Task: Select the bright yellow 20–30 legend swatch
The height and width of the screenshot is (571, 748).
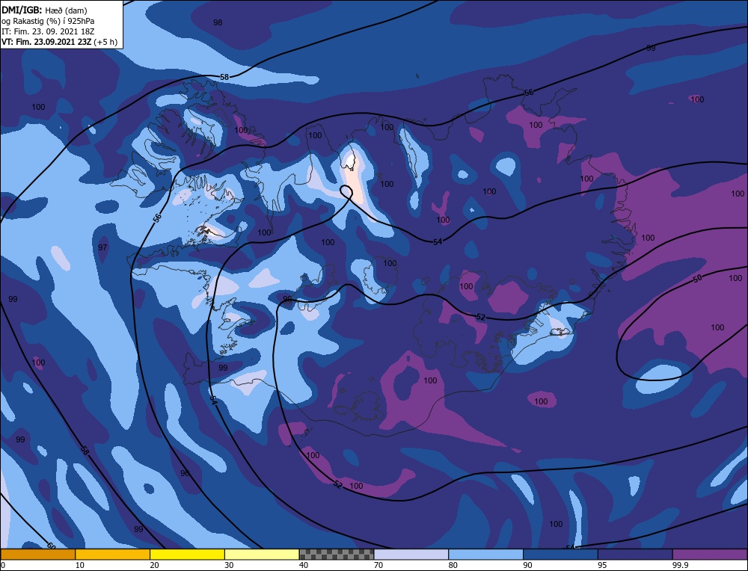Action: (x=187, y=554)
